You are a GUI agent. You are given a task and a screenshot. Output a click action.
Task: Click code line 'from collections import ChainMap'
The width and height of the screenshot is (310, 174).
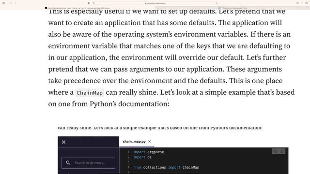click(x=166, y=167)
